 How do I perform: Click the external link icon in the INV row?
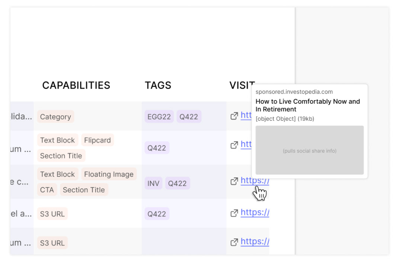234,181
